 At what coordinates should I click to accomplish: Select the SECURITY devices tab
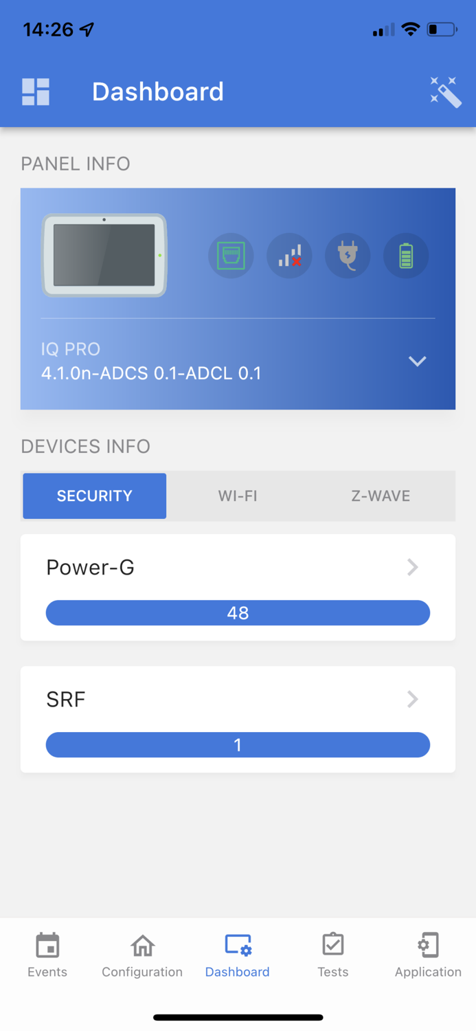[x=94, y=496]
